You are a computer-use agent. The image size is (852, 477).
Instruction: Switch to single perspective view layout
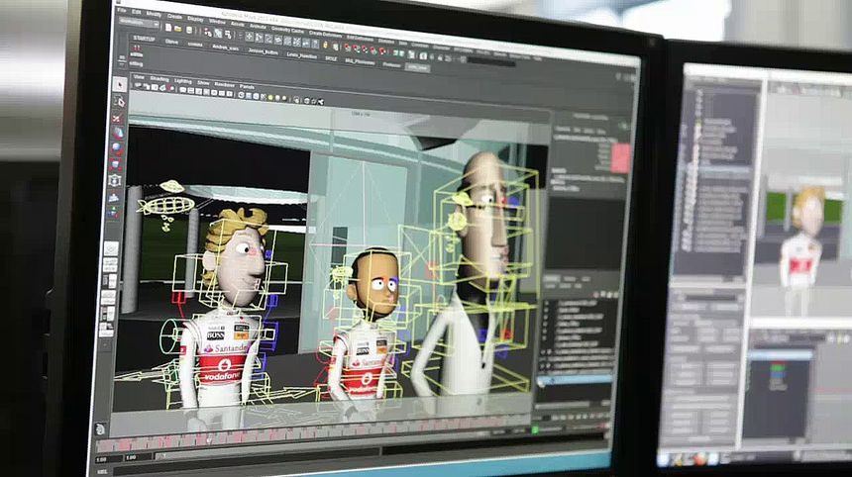click(x=111, y=249)
